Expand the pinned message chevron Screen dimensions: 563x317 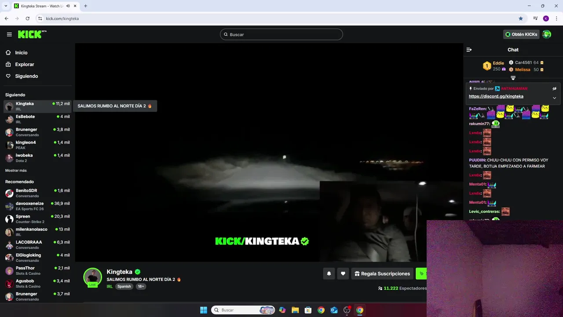tap(554, 98)
